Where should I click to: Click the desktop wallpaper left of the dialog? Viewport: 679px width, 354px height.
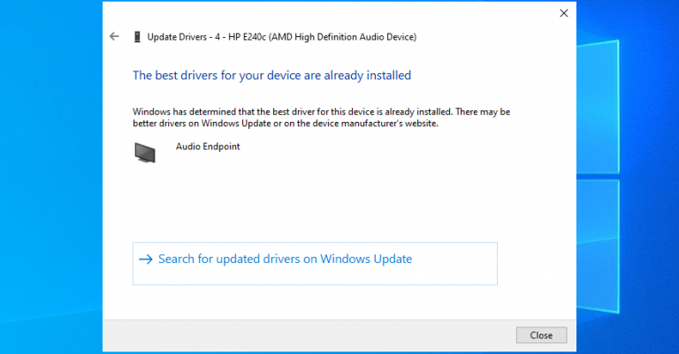[49, 177]
